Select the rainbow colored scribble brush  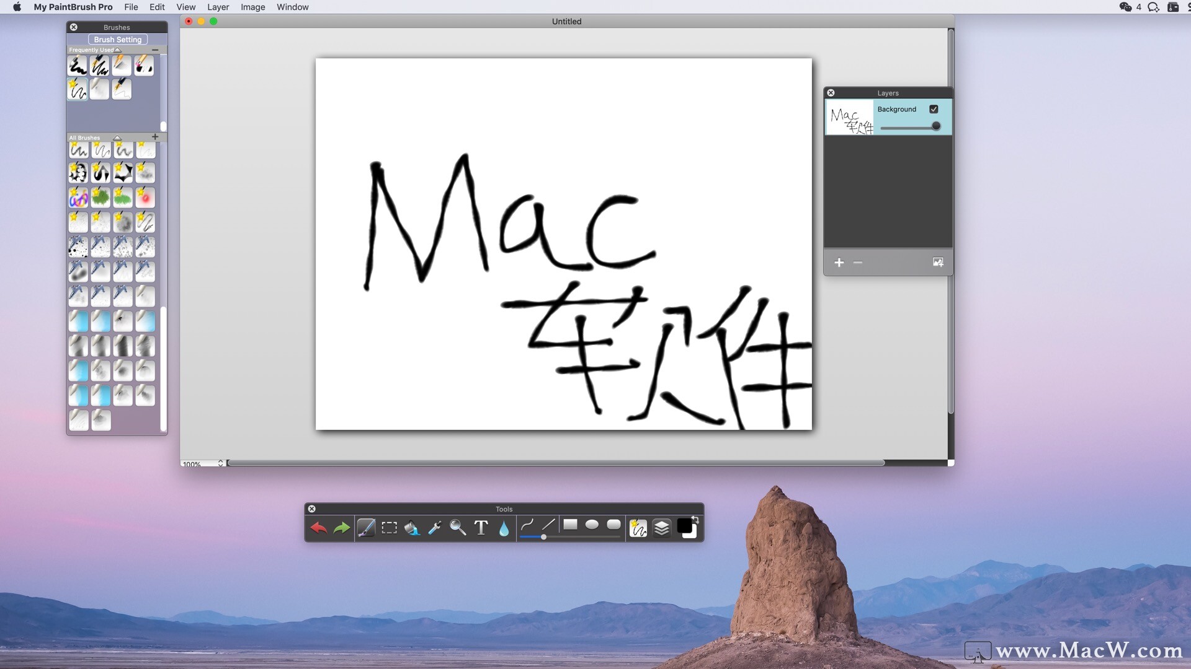78,198
